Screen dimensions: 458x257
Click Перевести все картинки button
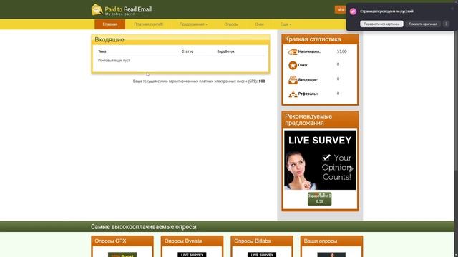(381, 24)
